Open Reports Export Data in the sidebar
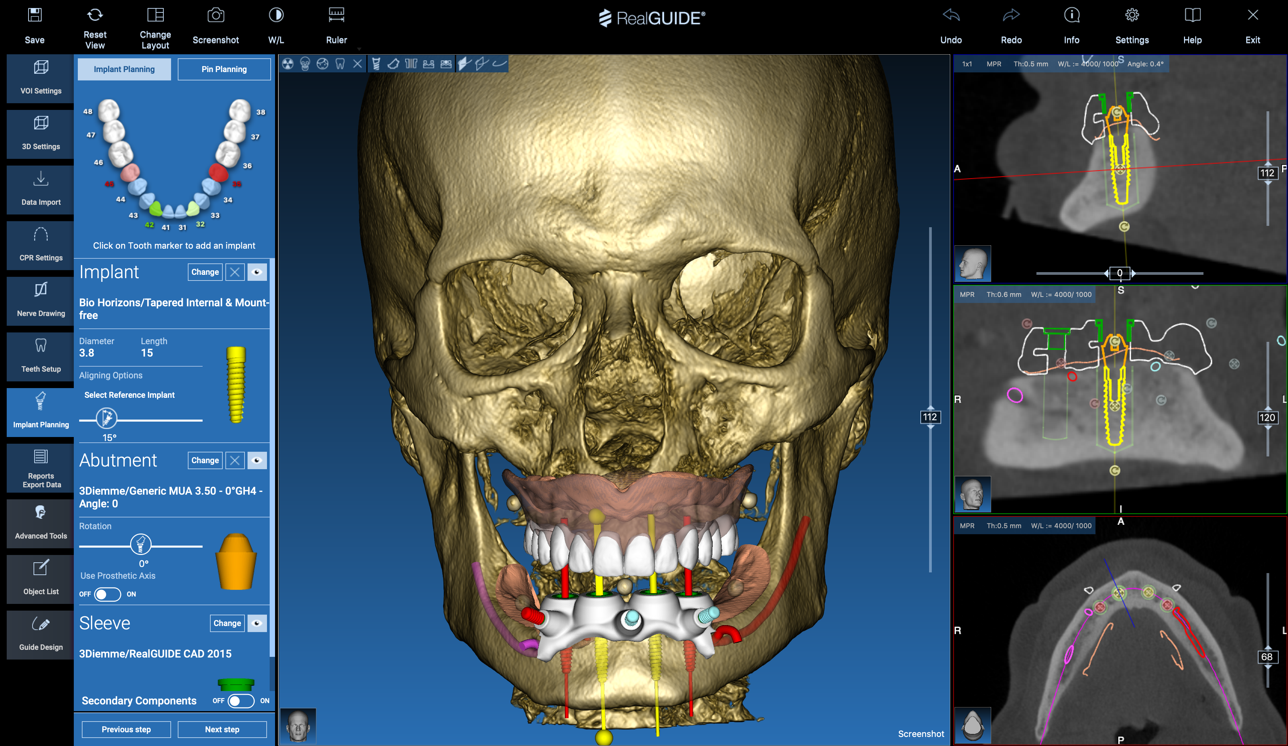The width and height of the screenshot is (1288, 746). pyautogui.click(x=40, y=468)
